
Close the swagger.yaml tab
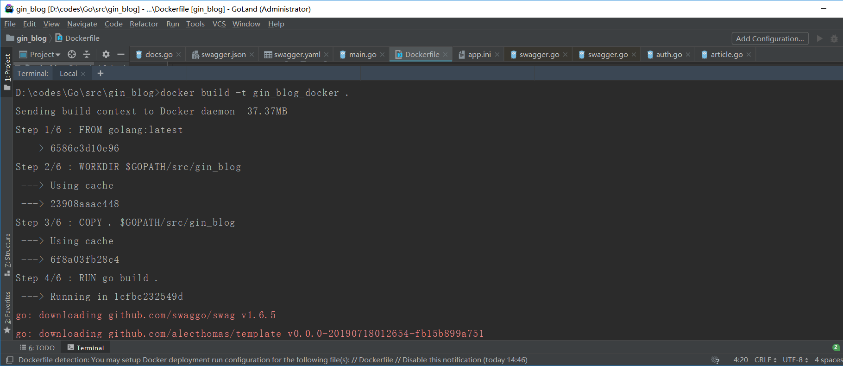(x=327, y=55)
